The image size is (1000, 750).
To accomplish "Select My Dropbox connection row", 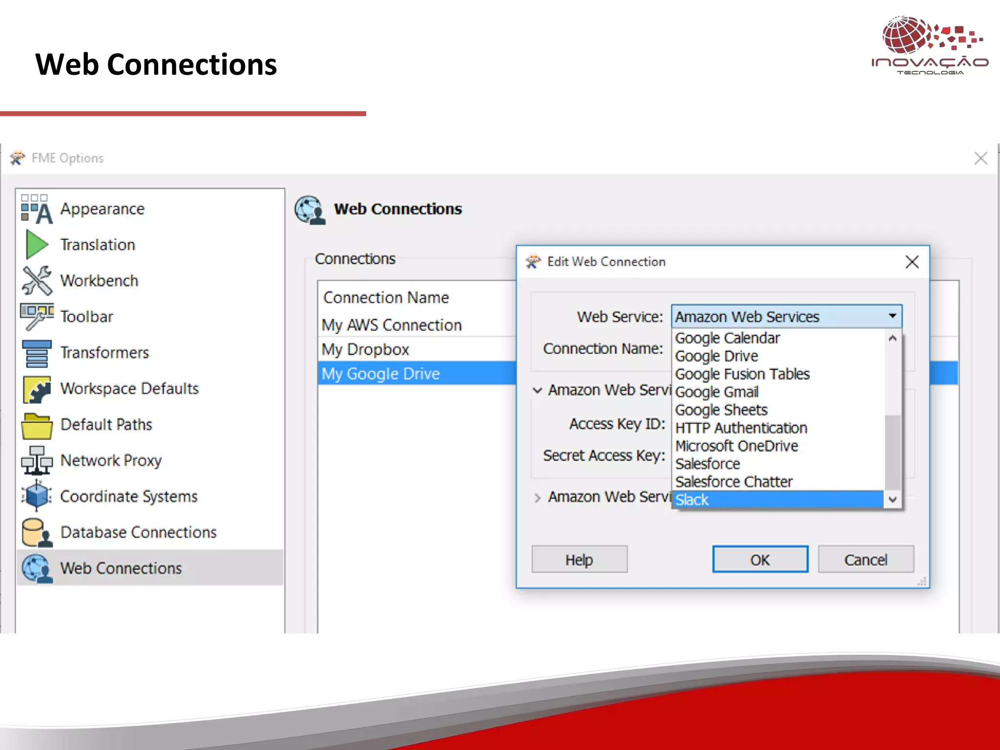I will pyautogui.click(x=417, y=349).
